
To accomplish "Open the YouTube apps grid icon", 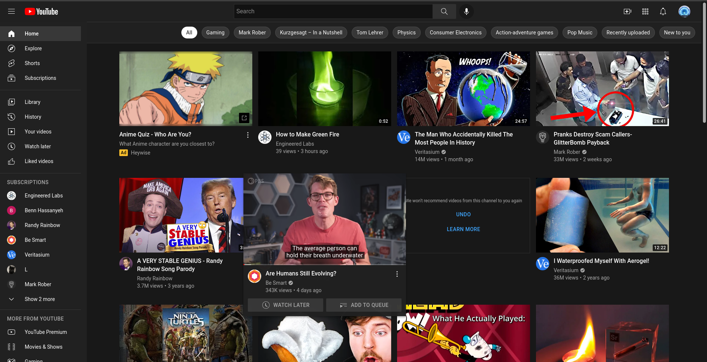I will [x=645, y=11].
